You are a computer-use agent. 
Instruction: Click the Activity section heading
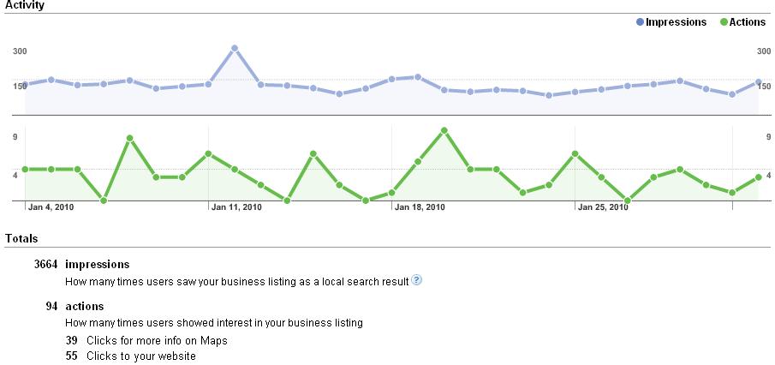[25, 5]
